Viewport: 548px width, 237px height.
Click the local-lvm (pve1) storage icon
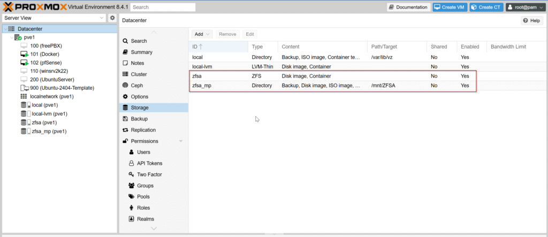click(26, 113)
